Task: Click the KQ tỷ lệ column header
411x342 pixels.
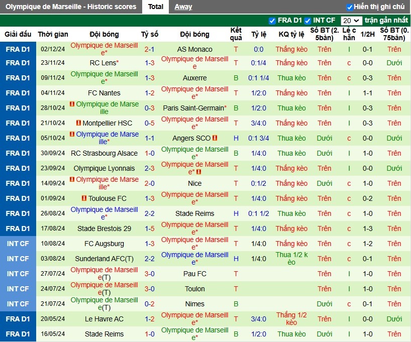Action: 291,34
